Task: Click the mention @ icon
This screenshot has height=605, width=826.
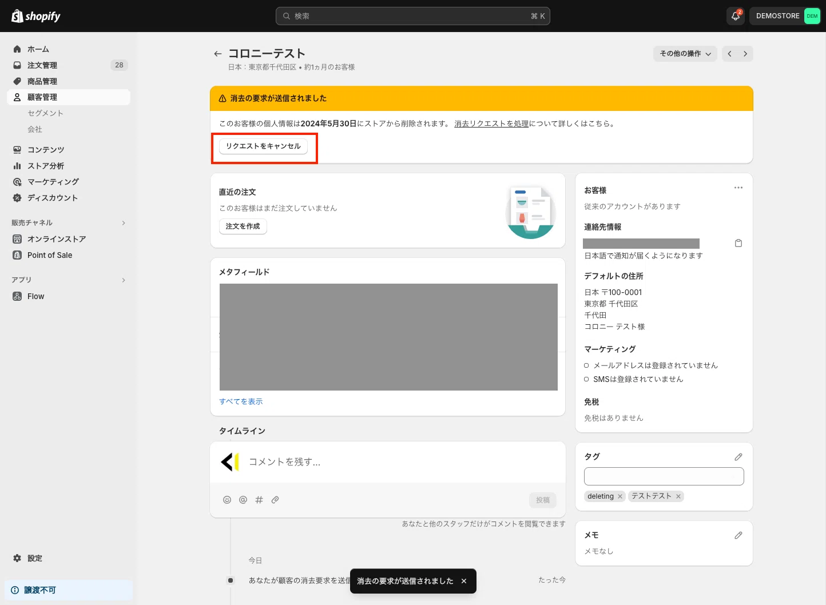Action: click(x=243, y=500)
